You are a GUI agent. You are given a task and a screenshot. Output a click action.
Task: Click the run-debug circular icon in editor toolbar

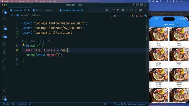pos(136,10)
